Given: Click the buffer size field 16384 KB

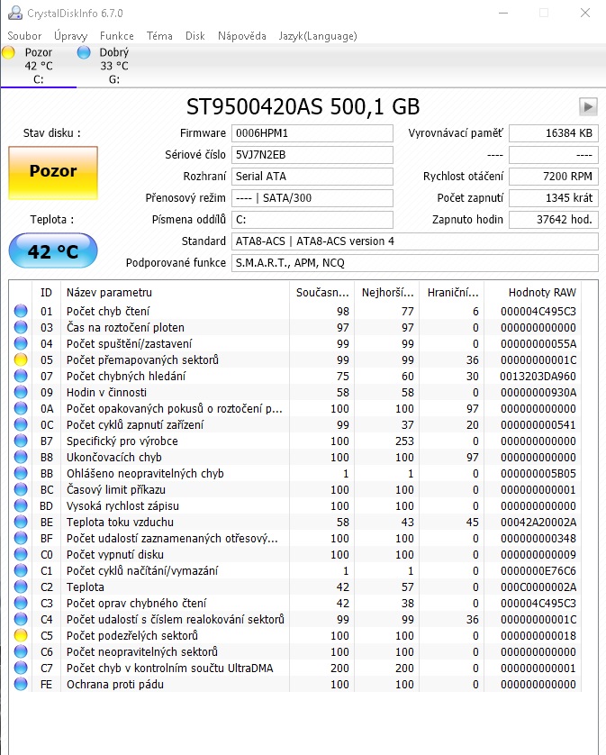Looking at the screenshot, I should [x=554, y=133].
